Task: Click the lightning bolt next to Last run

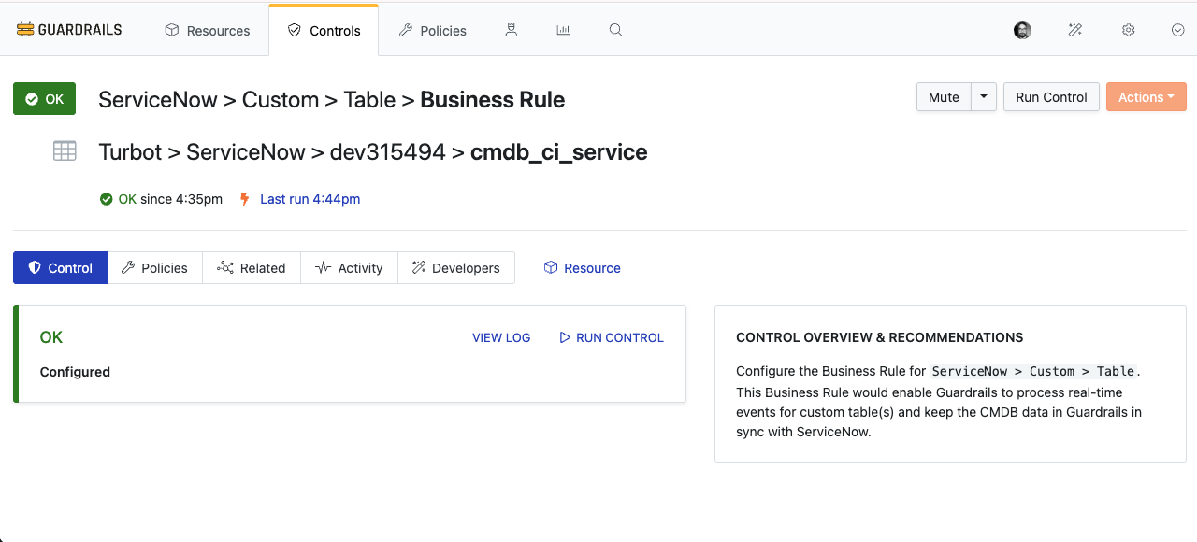Action: click(243, 199)
